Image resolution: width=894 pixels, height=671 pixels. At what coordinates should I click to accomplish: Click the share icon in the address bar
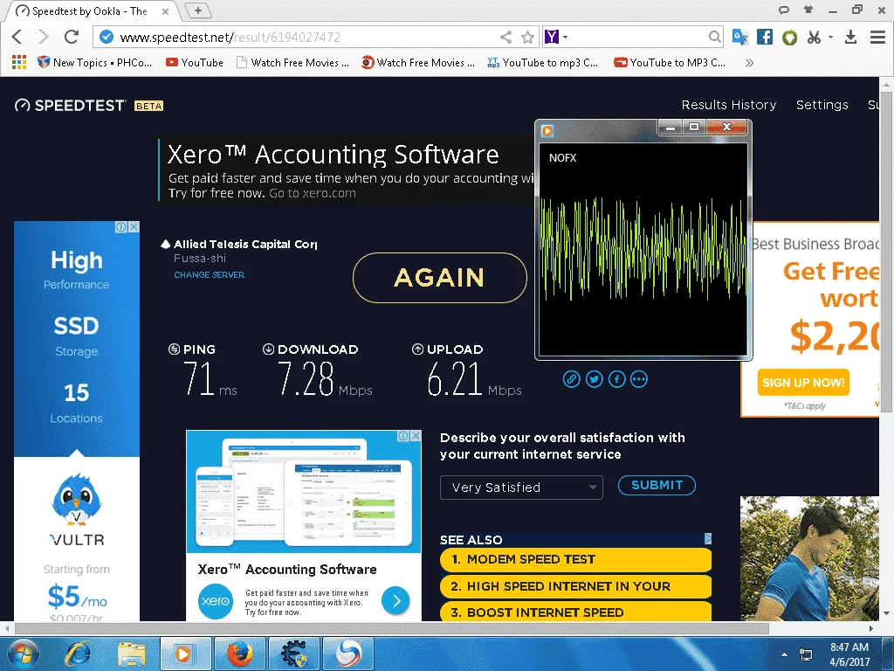505,37
